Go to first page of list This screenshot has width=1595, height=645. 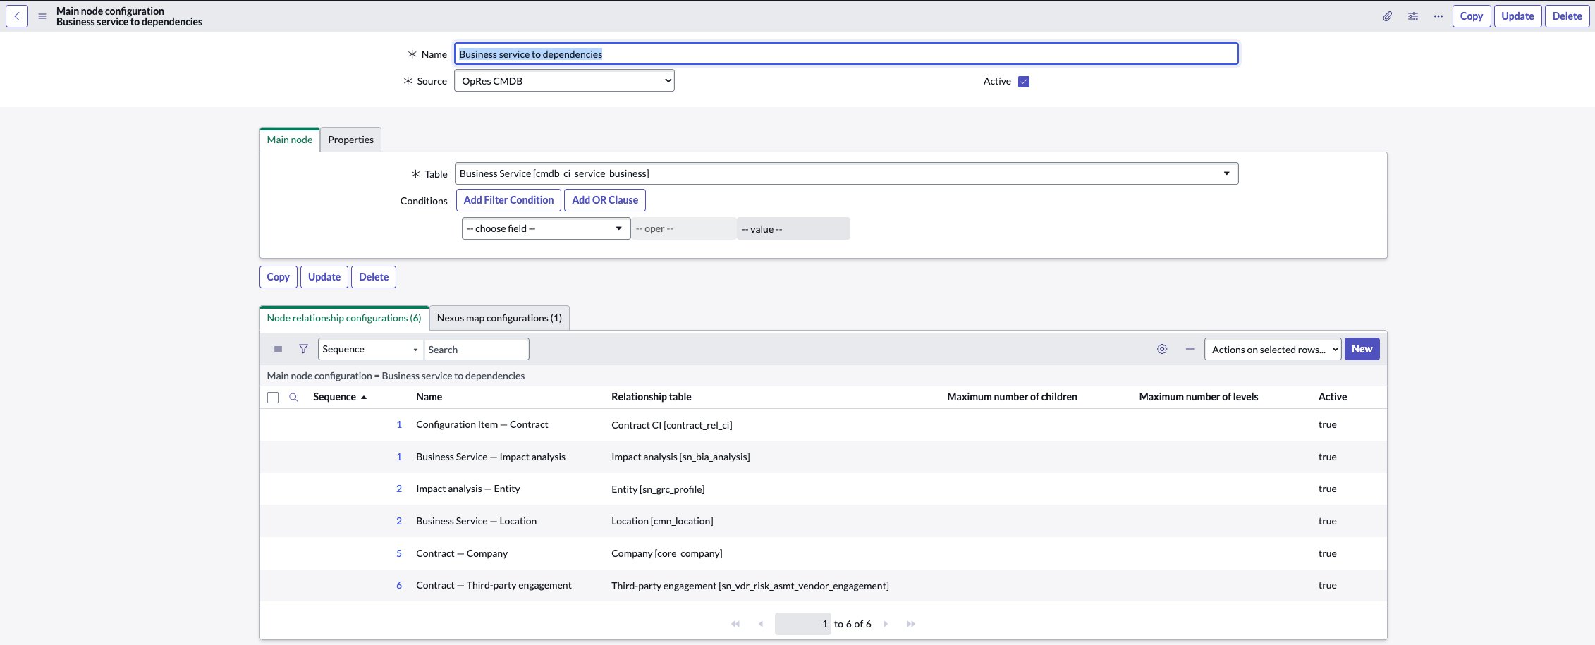point(735,624)
